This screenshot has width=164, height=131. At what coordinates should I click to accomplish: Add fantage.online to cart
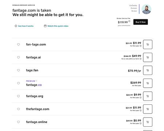coord(148,122)
